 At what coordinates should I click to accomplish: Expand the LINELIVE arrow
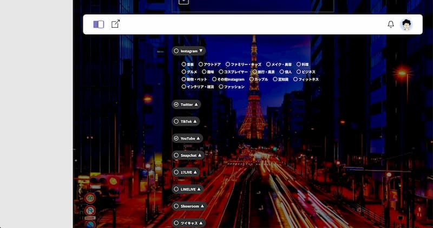click(199, 189)
